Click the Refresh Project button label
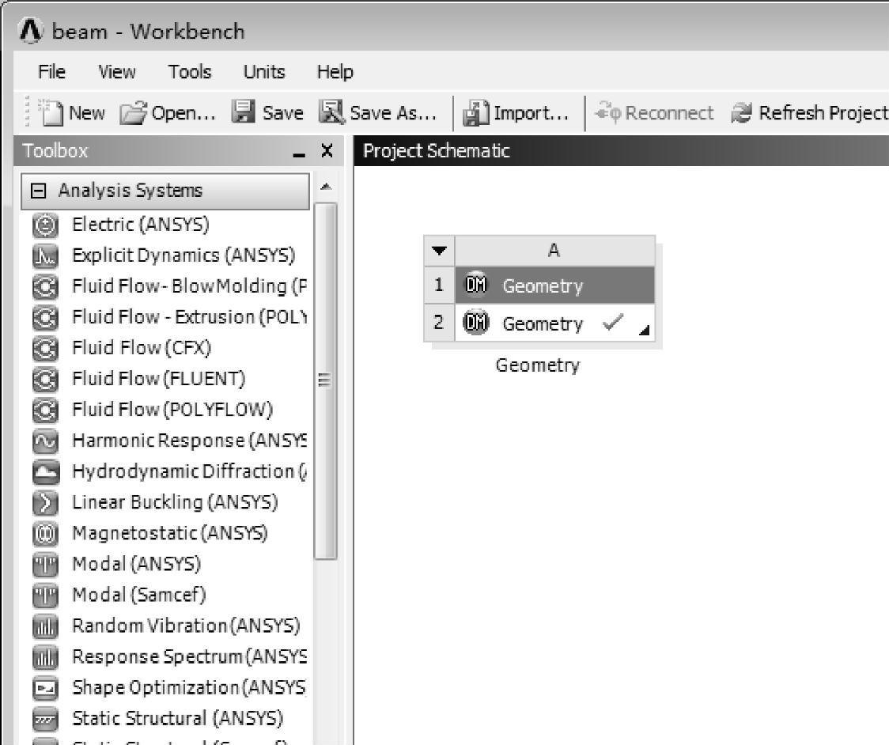The image size is (889, 745). pyautogui.click(x=824, y=113)
